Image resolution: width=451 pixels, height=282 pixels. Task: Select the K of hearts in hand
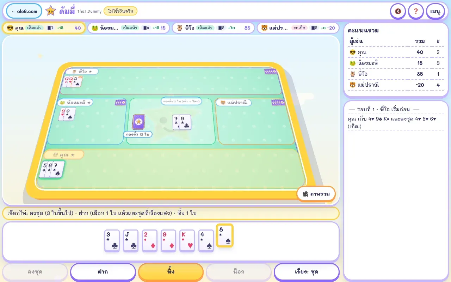coord(187,241)
